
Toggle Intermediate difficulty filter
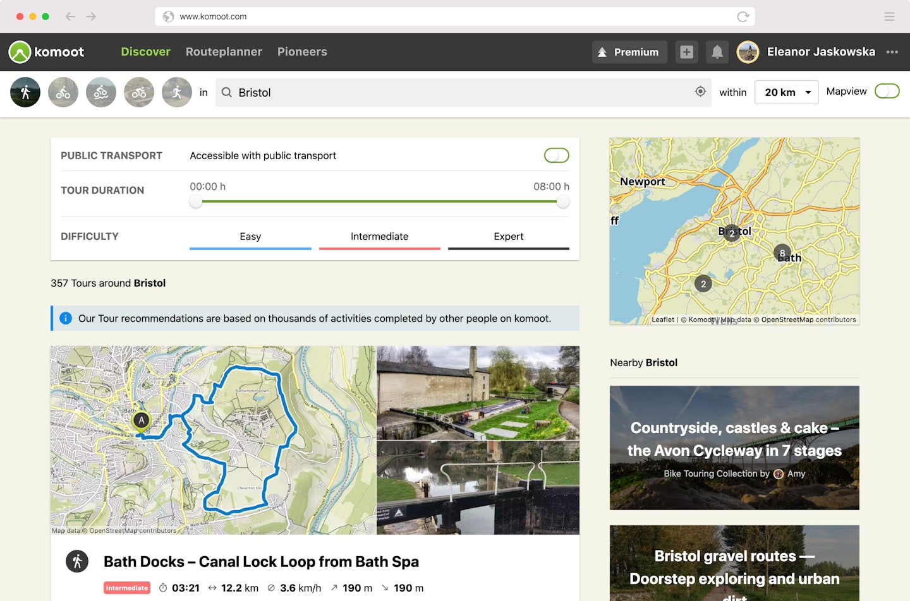click(379, 239)
